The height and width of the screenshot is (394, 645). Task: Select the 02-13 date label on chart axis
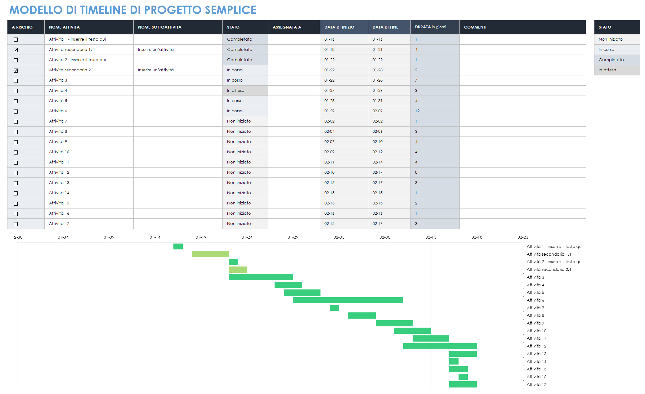point(431,237)
